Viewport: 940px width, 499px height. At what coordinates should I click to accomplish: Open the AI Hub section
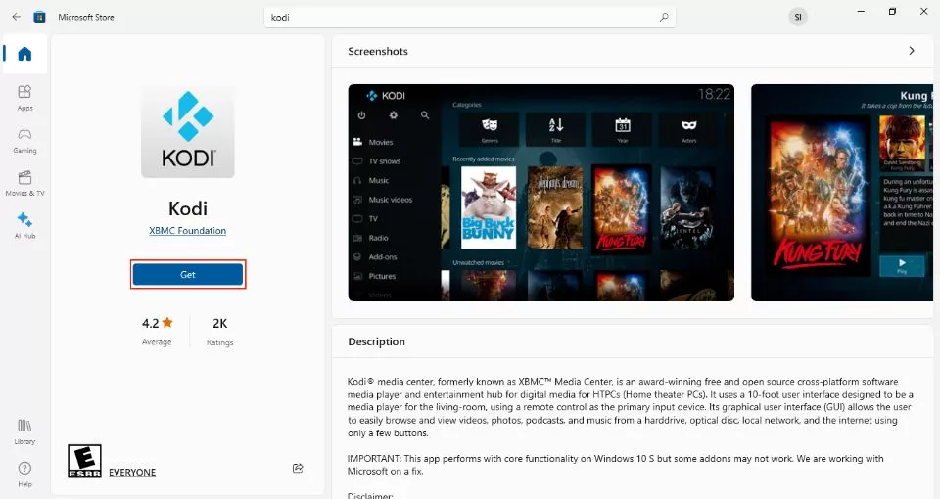24,225
